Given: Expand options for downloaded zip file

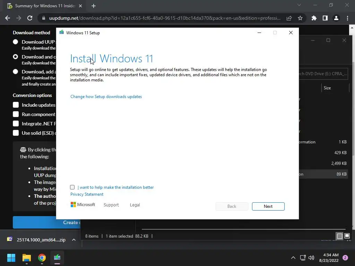Looking at the screenshot, I should tap(74, 240).
